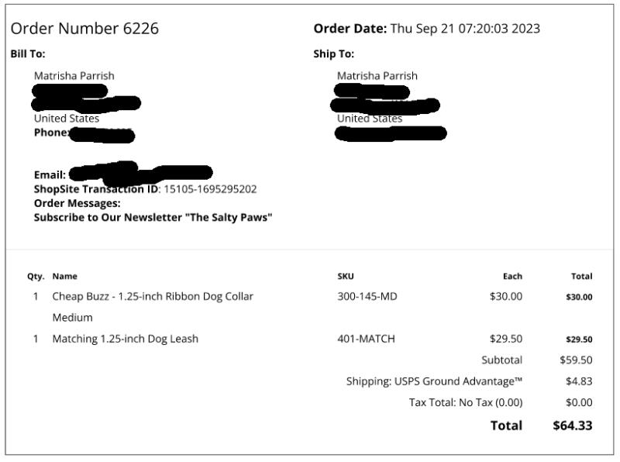Click the Bill To label

coord(28,53)
